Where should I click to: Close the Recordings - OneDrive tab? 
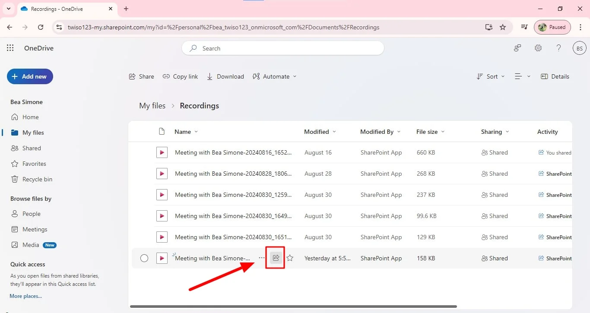pyautogui.click(x=110, y=9)
